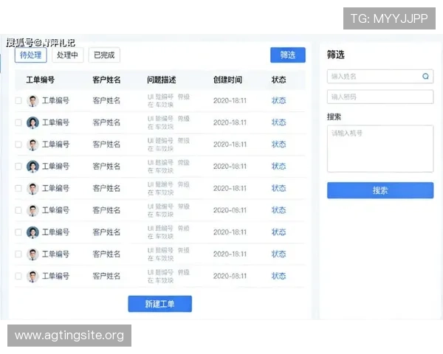Focus the name input field in filter panel
Viewport: 443px width, 354px height.
point(380,76)
